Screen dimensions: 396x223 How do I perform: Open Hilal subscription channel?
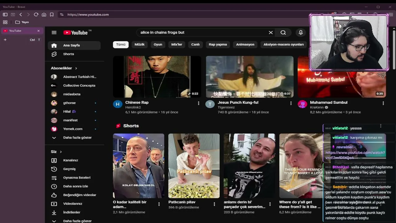[74, 111]
